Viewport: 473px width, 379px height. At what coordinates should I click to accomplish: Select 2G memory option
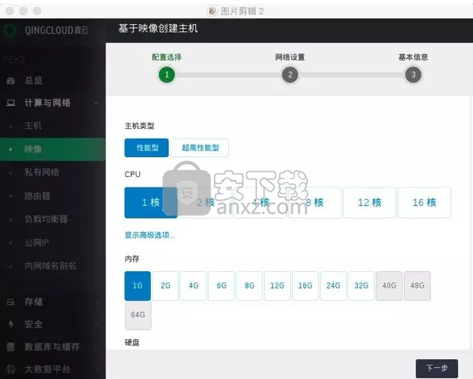click(x=165, y=286)
